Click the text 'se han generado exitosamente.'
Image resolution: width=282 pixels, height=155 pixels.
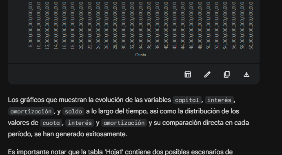click(x=80, y=134)
